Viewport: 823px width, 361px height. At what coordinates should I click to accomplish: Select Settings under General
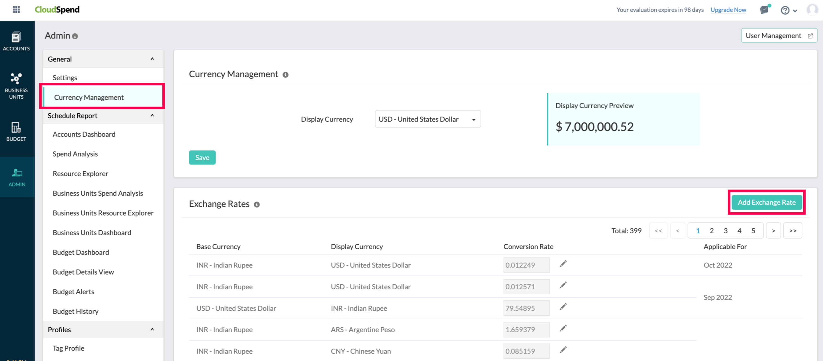pyautogui.click(x=65, y=78)
